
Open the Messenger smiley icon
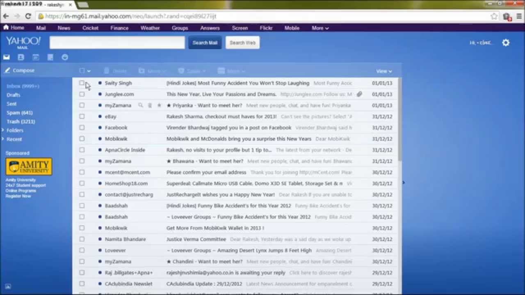click(x=65, y=57)
